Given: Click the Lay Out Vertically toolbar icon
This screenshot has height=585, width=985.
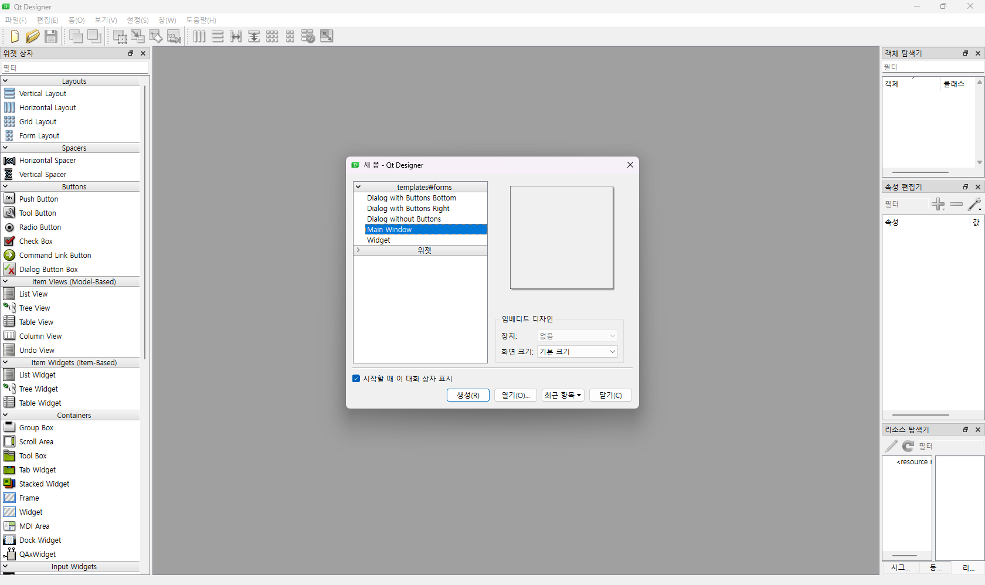Looking at the screenshot, I should (x=218, y=36).
